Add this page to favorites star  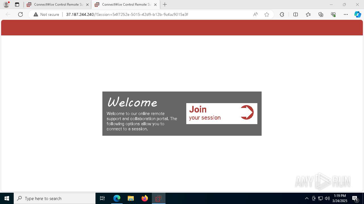[267, 14]
